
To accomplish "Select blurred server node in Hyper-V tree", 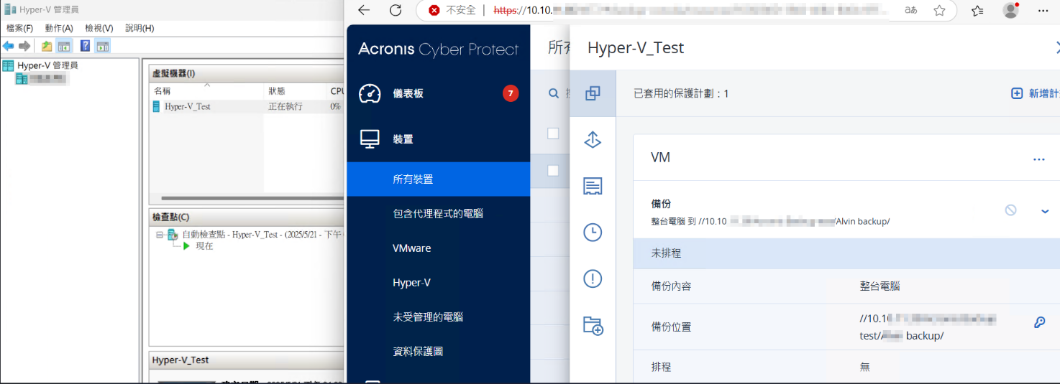I will pyautogui.click(x=41, y=78).
